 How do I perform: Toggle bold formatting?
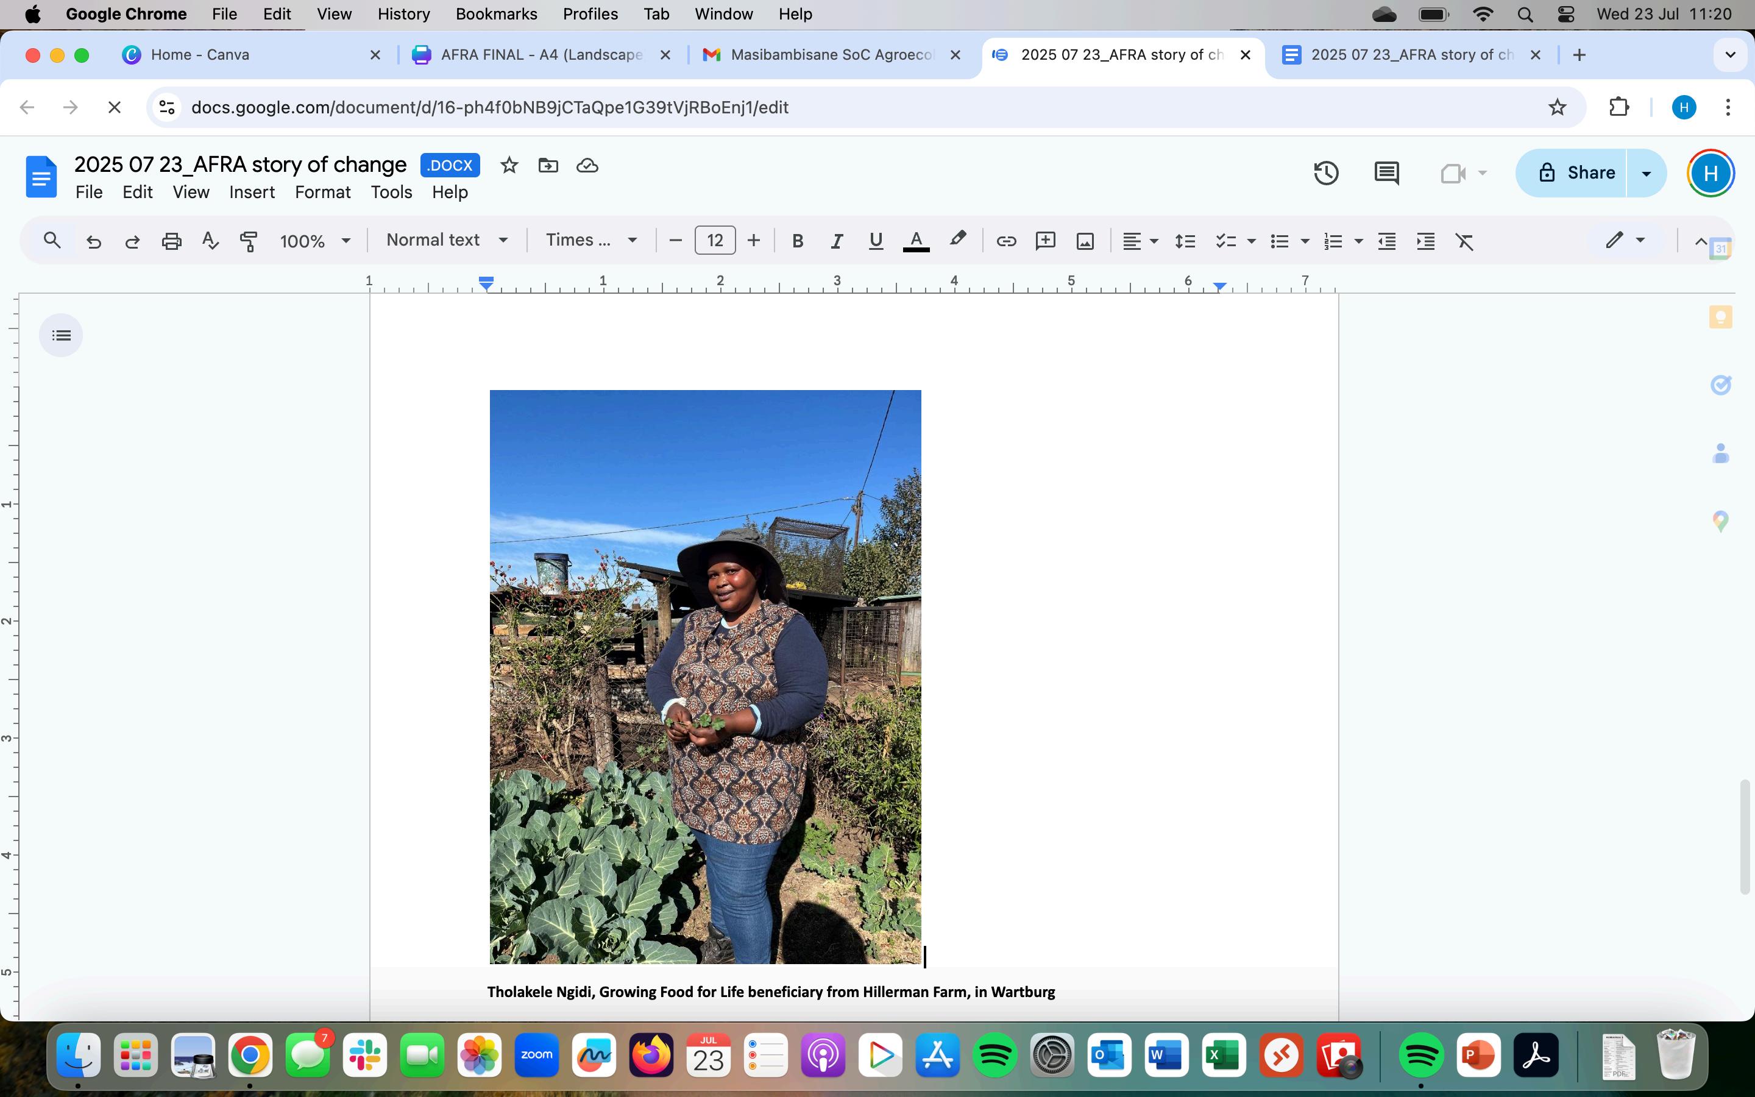(x=797, y=241)
